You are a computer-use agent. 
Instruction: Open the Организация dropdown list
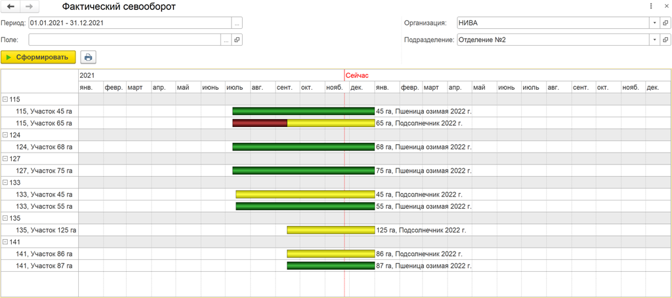(x=655, y=23)
